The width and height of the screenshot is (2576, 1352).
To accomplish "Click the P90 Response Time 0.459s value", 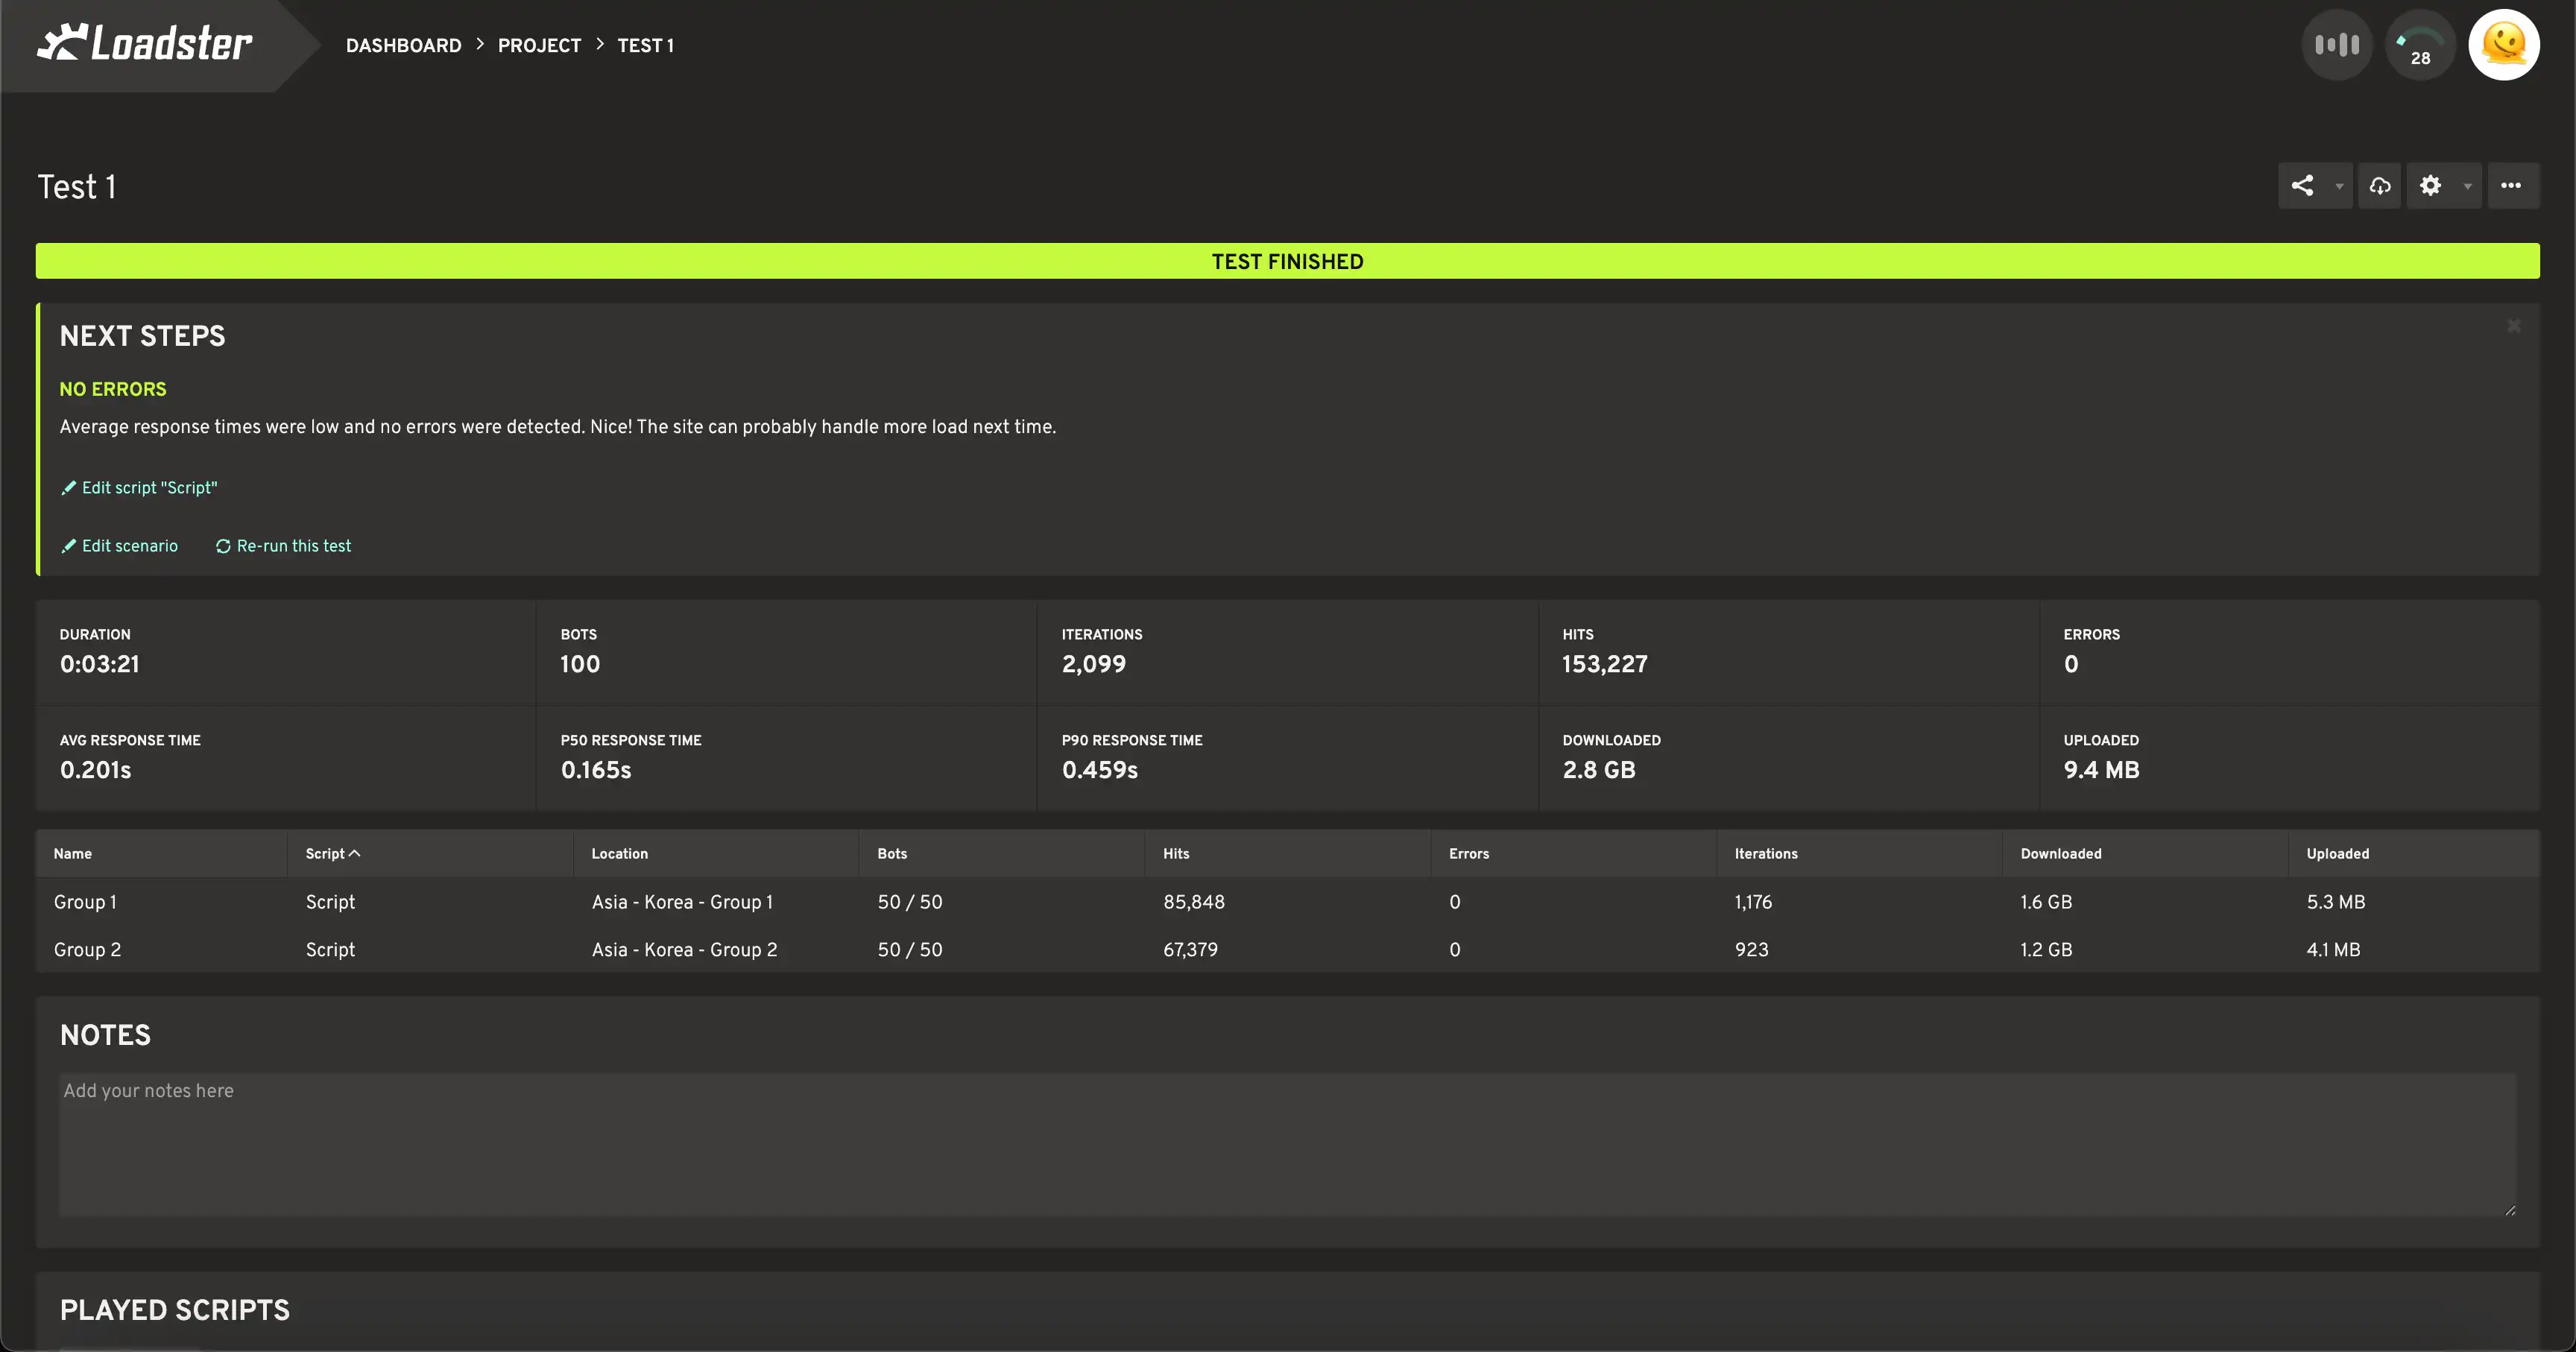I will coord(1099,770).
